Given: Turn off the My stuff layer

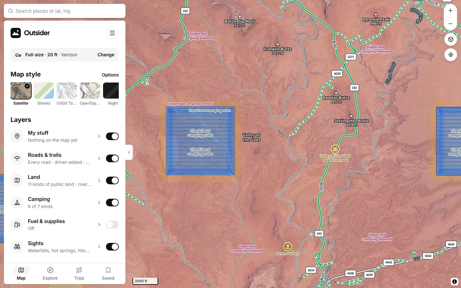Looking at the screenshot, I should click(x=112, y=136).
